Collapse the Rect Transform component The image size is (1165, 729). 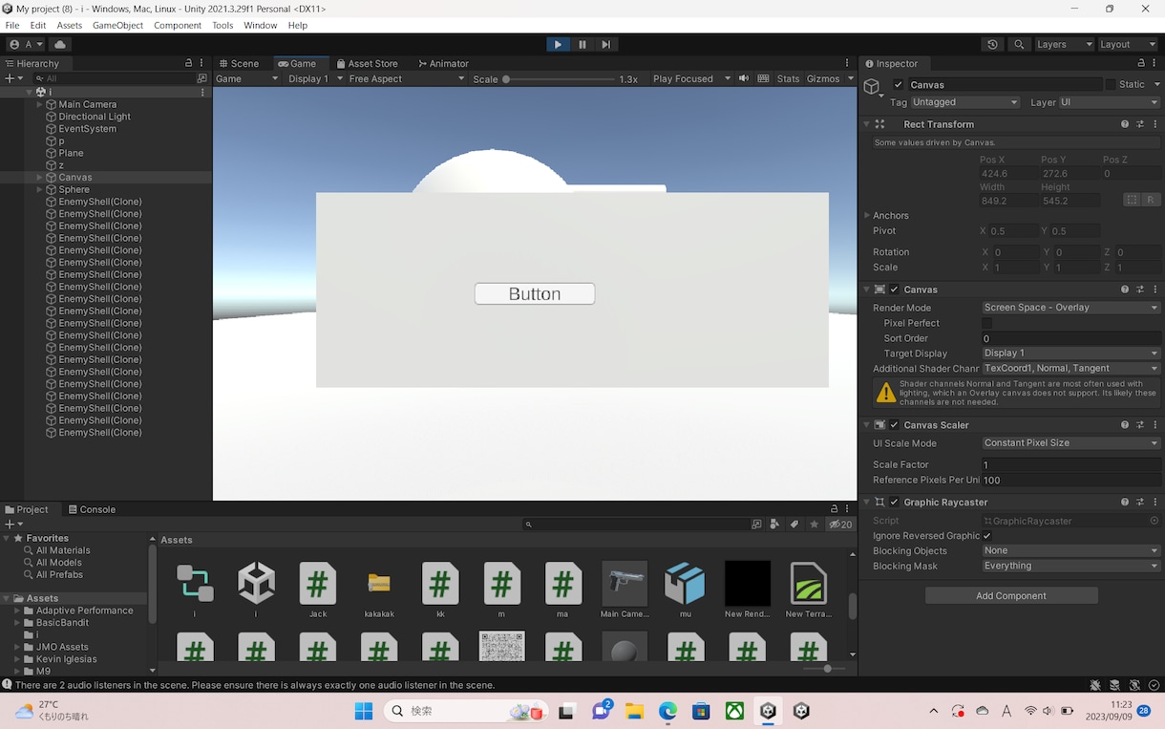(867, 124)
